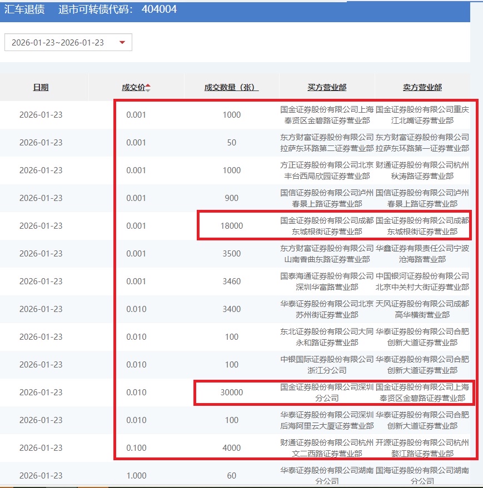The image size is (483, 488).
Task: Select the quantity cell 18000
Action: pyautogui.click(x=232, y=225)
